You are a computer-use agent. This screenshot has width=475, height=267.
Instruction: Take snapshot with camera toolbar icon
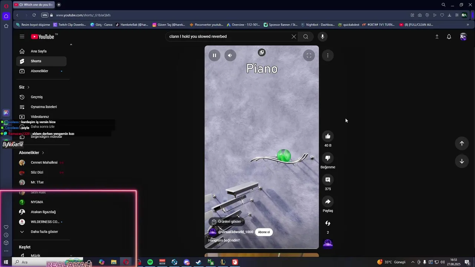click(x=420, y=15)
